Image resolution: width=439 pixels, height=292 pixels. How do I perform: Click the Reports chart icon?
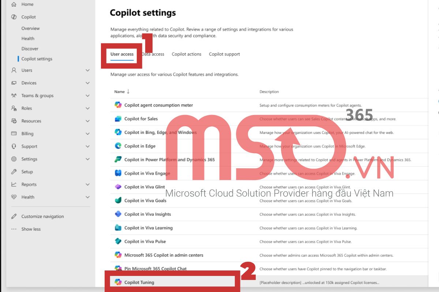coord(14,184)
